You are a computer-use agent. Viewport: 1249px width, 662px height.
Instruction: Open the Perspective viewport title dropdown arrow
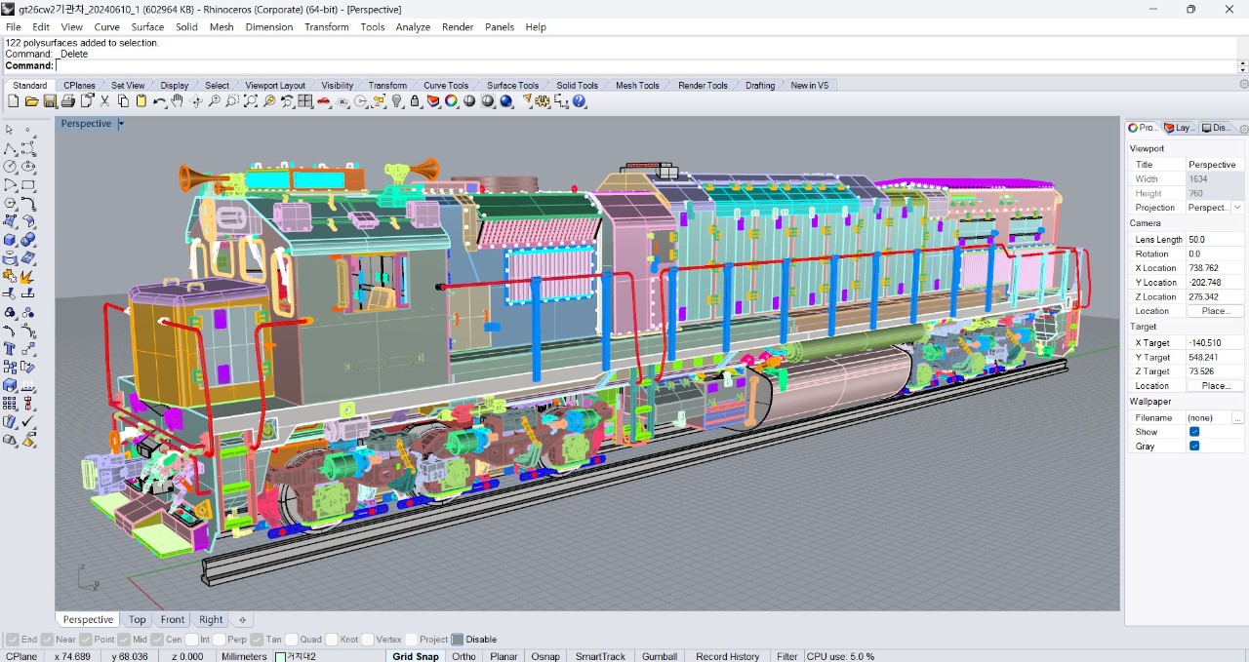[121, 124]
